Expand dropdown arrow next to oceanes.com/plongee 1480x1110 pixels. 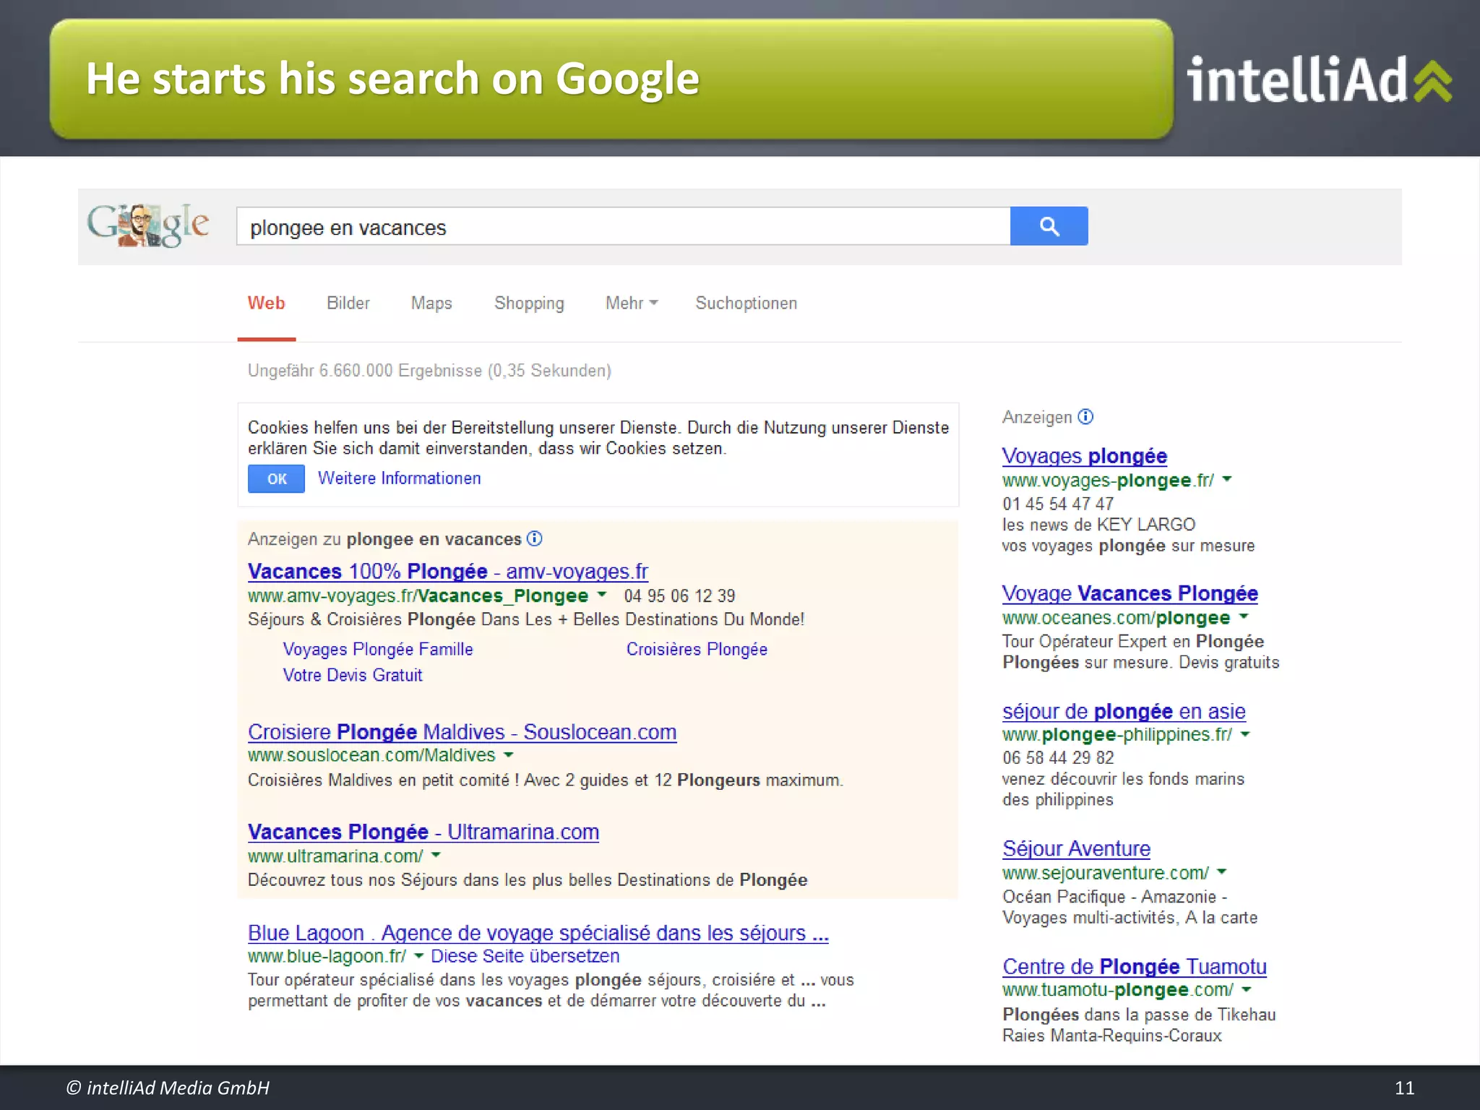coord(1244,616)
